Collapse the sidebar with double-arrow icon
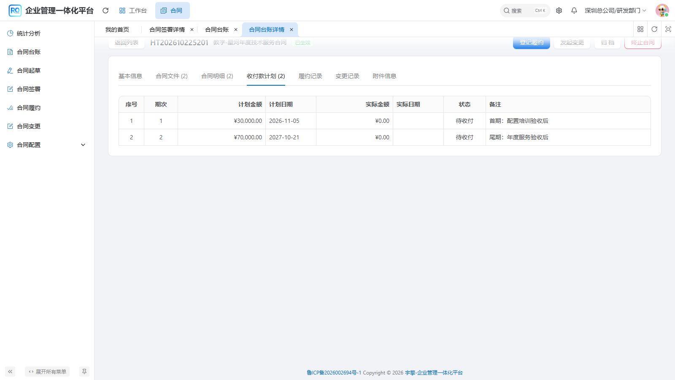 click(10, 372)
